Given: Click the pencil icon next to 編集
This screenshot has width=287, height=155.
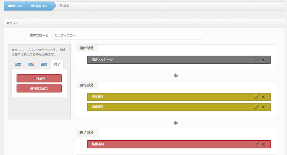Looking at the screenshot, I should (x=60, y=6).
